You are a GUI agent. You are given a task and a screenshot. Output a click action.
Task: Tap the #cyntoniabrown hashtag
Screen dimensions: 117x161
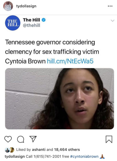(84, 156)
